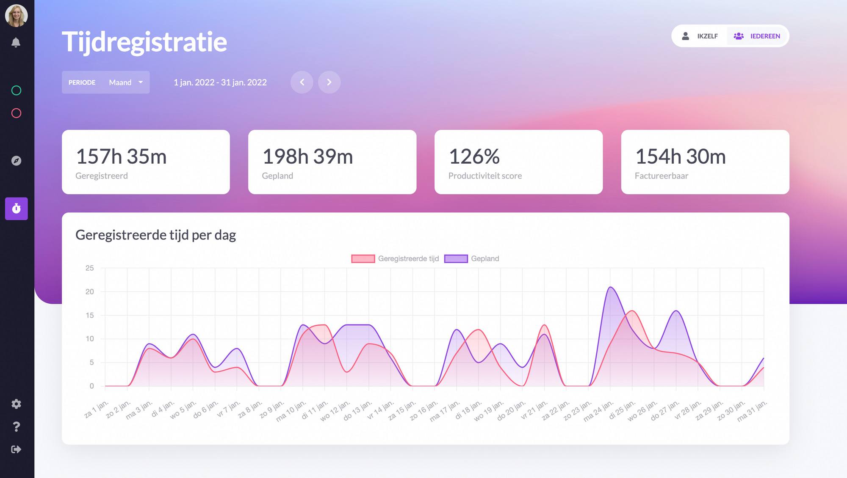This screenshot has width=847, height=478.
Task: Click the registered peak on di 25 jan.
Action: 632,311
